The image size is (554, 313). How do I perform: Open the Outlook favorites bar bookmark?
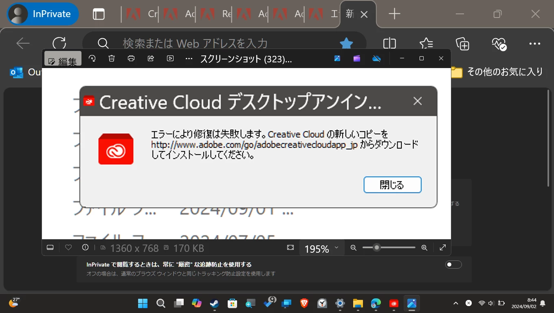click(x=25, y=73)
